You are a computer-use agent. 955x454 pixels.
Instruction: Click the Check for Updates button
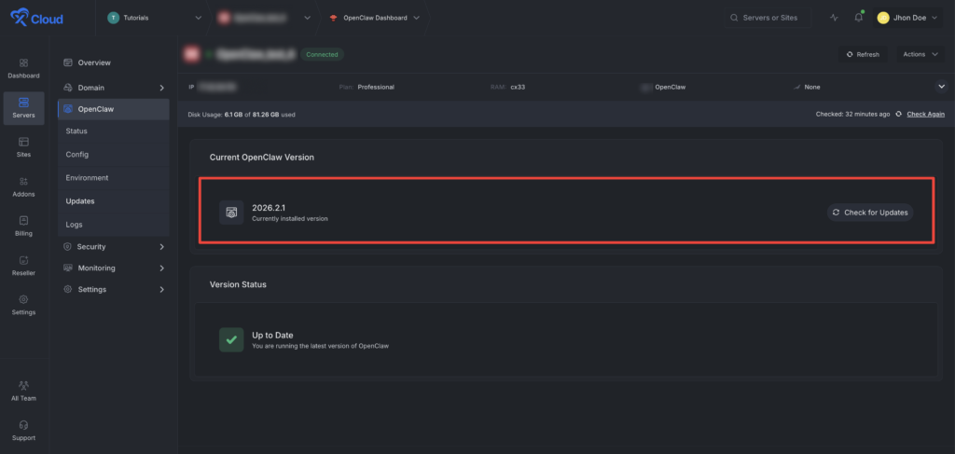point(869,213)
